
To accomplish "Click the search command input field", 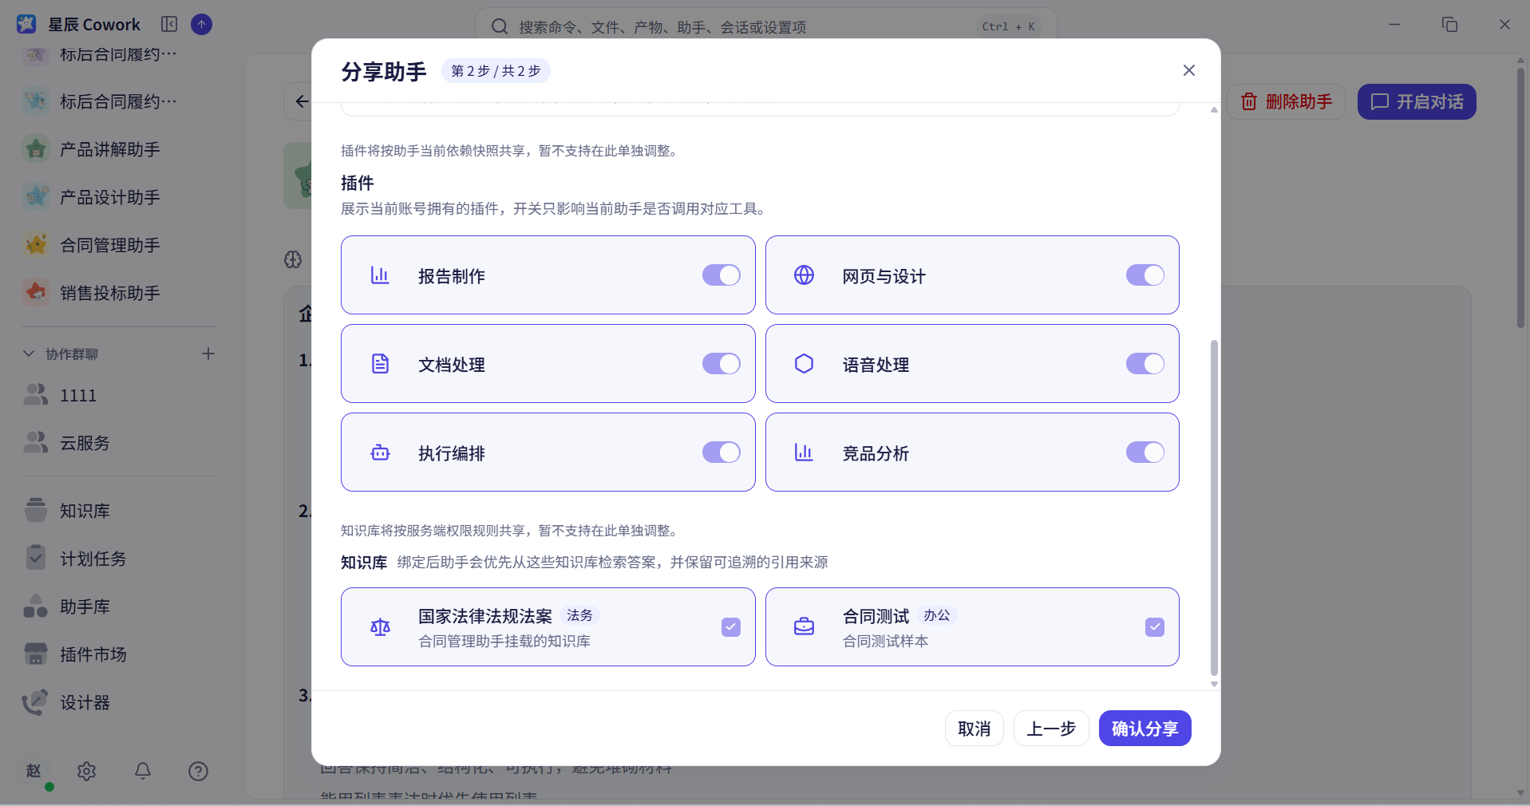I will point(766,26).
